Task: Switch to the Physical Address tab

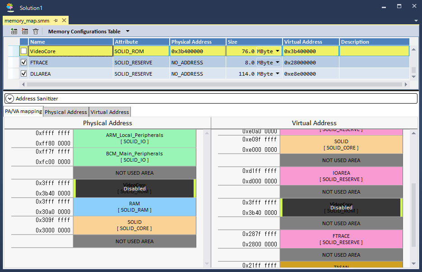Action: [x=66, y=112]
